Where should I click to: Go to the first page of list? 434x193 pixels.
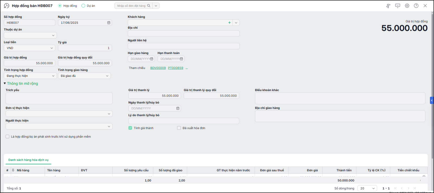395,188
